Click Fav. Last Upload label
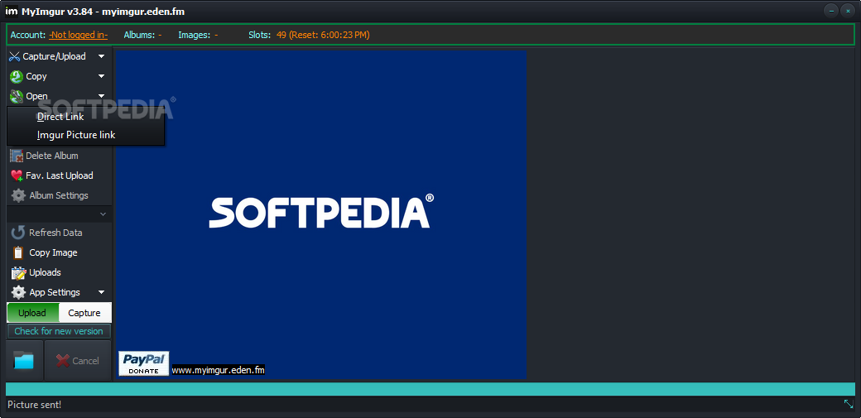This screenshot has width=861, height=418. [60, 175]
